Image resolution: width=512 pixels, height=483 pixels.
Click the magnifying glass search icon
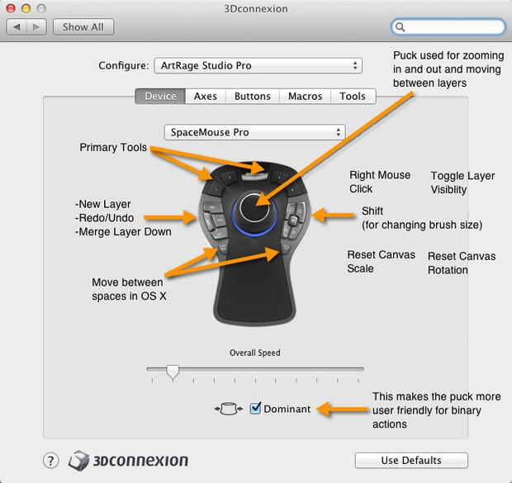tap(400, 27)
